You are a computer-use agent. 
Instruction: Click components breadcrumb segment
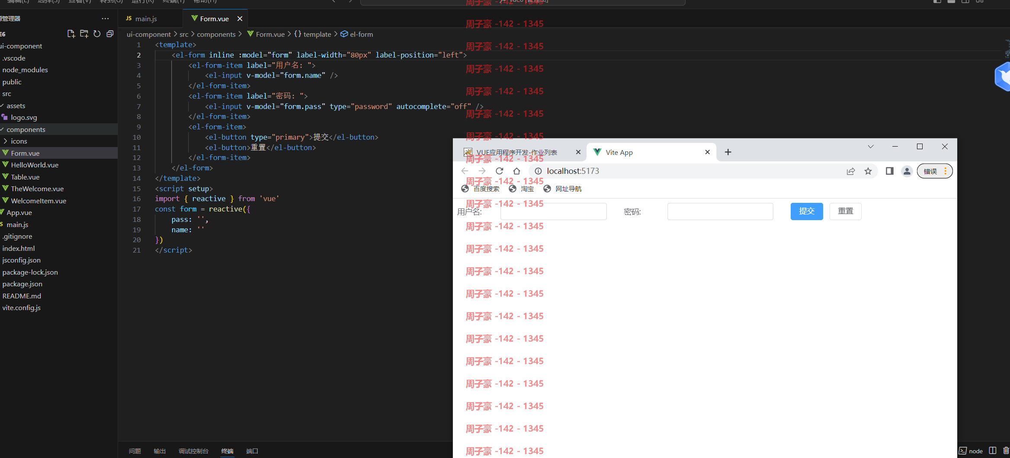click(216, 34)
